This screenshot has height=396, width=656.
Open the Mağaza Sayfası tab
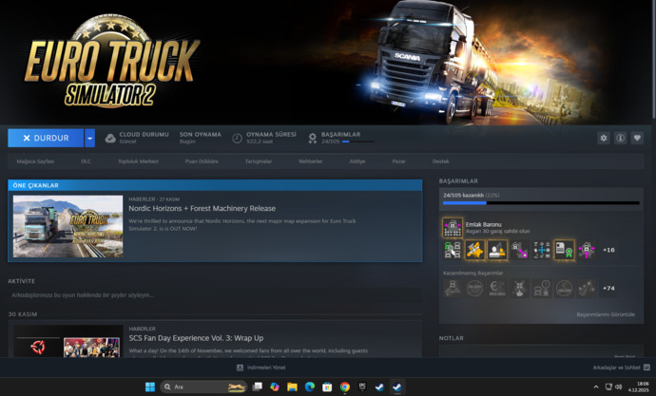click(x=35, y=161)
